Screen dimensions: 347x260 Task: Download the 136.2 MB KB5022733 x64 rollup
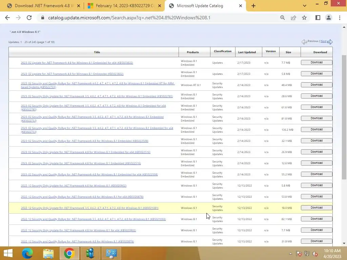pyautogui.click(x=317, y=130)
